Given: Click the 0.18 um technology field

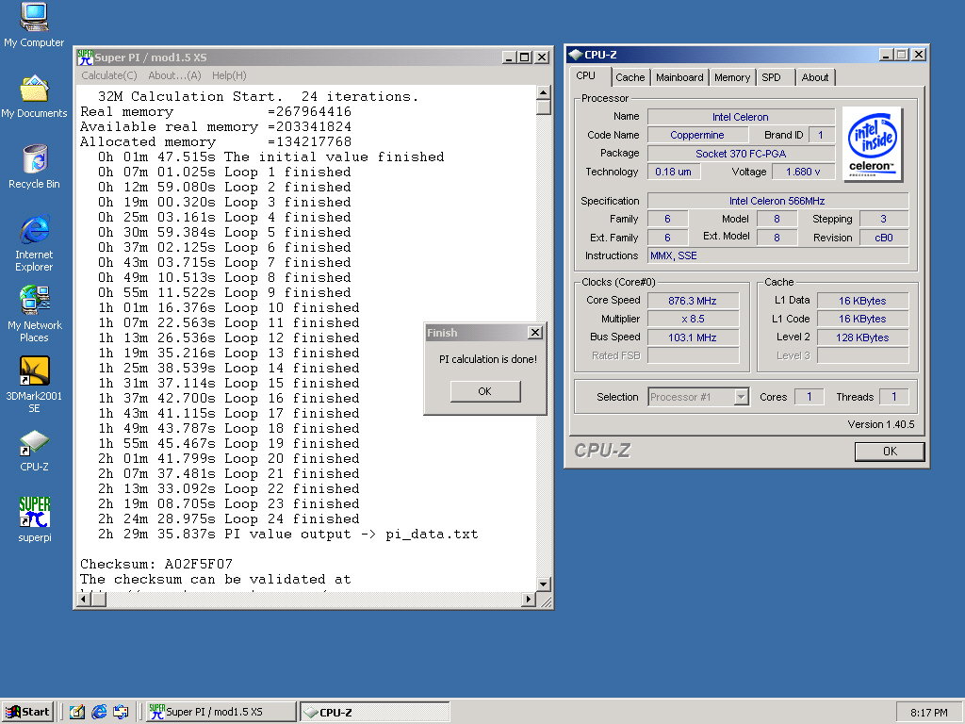Looking at the screenshot, I should (x=673, y=172).
